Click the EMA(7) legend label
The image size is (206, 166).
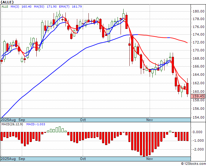click(x=64, y=6)
